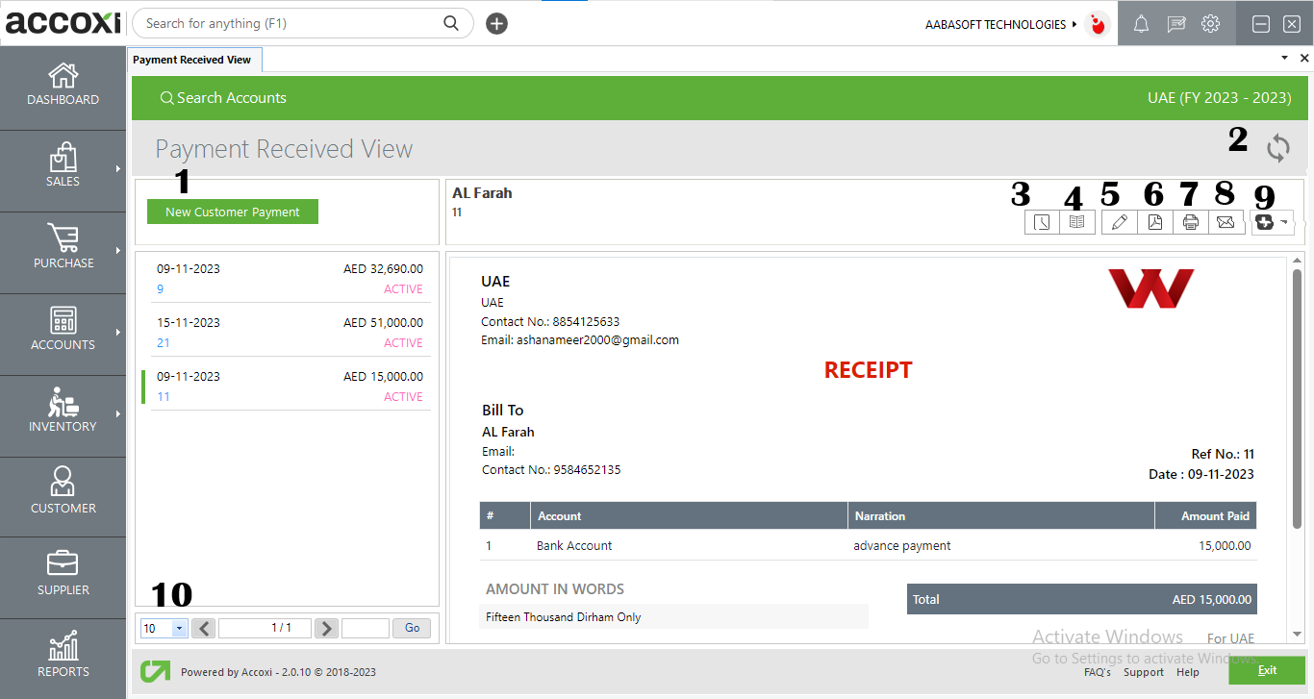Open the quick-create plus button

pos(496,23)
